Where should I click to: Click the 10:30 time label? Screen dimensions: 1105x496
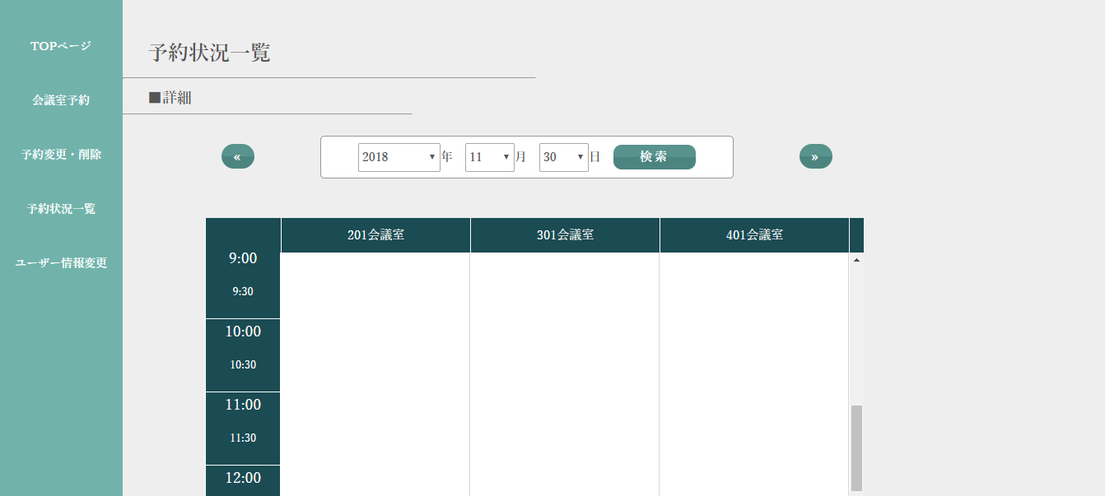click(x=243, y=365)
